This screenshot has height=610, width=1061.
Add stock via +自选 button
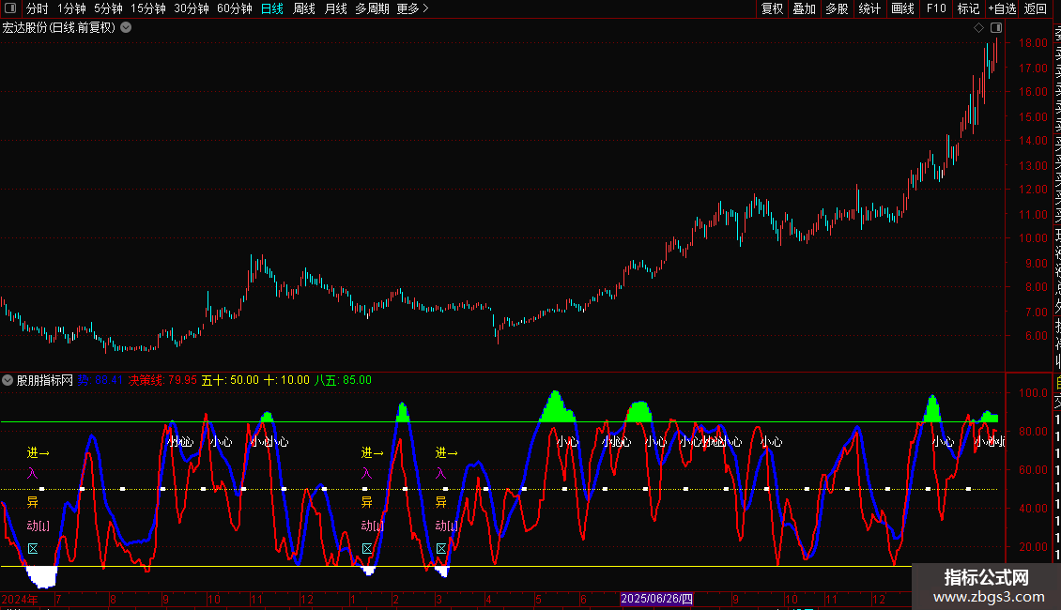(x=1002, y=8)
